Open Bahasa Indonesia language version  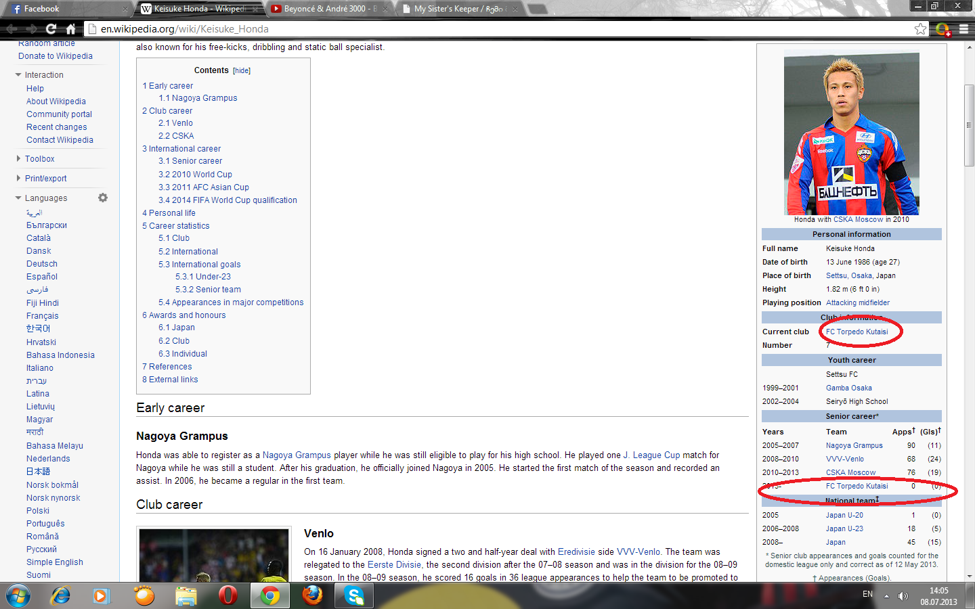pos(60,355)
